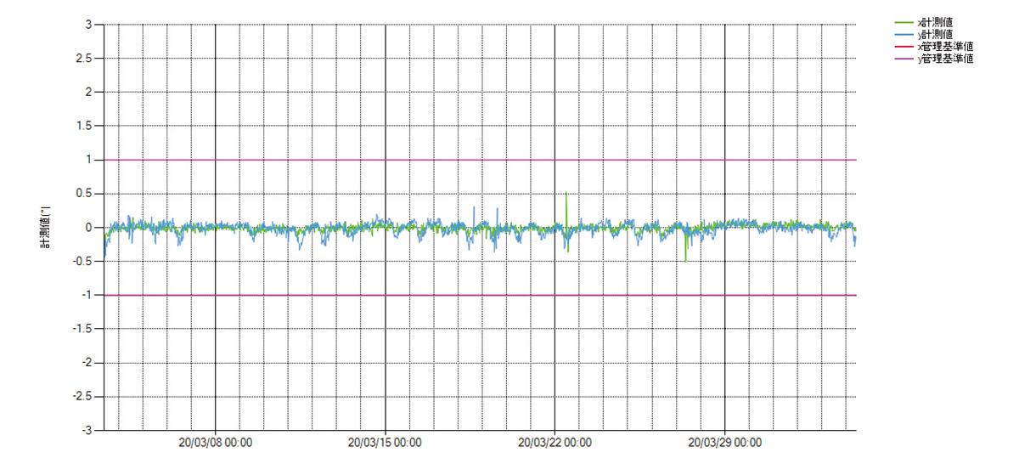Click the 20/03/22 00:00 date axis label

[x=555, y=443]
